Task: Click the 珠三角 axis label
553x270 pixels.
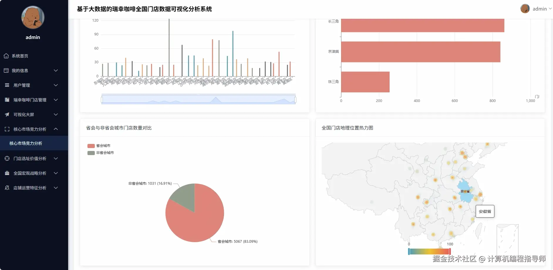Action: [333, 82]
